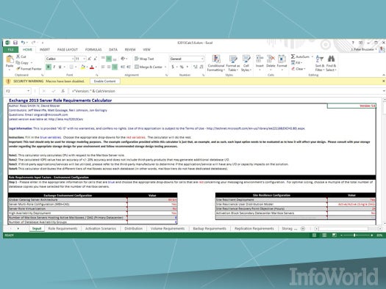Enable Wrap Text
Viewport: 386px width, 289px height.
pos(144,59)
